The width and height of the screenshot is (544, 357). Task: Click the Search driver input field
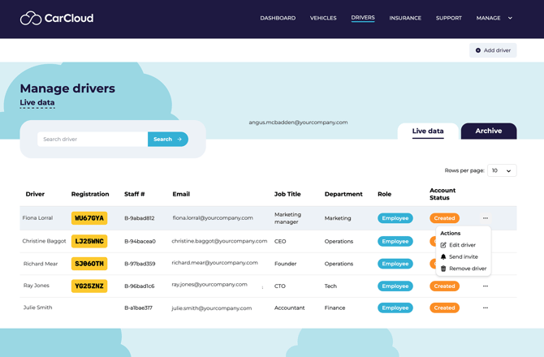tap(93, 139)
